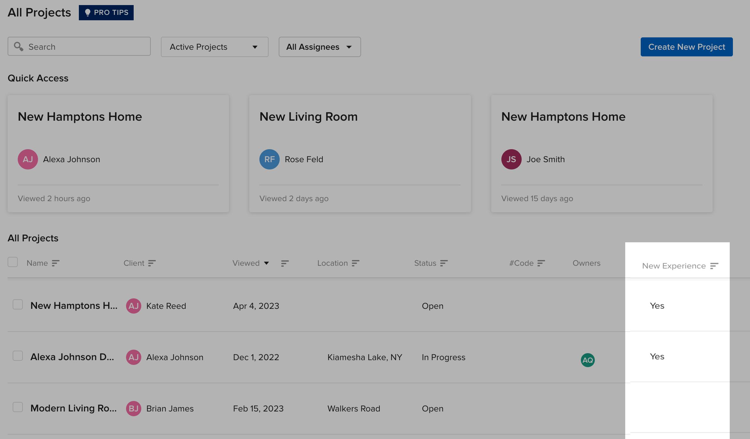
Task: Check the Alexa Johnson D... project row
Action: tap(17, 356)
